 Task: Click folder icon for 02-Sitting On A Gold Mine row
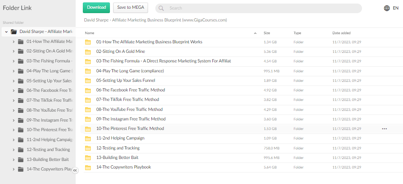click(x=88, y=52)
